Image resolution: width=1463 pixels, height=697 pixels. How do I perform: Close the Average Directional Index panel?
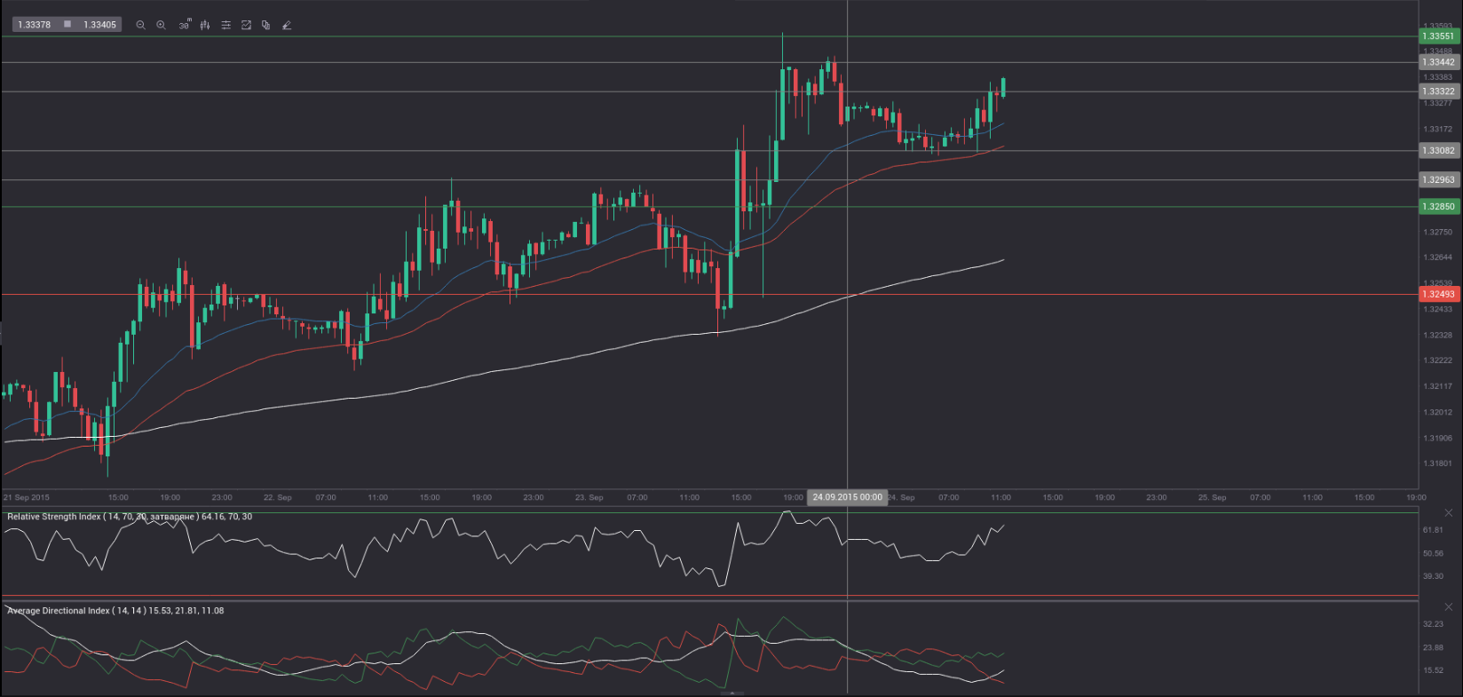click(1449, 607)
